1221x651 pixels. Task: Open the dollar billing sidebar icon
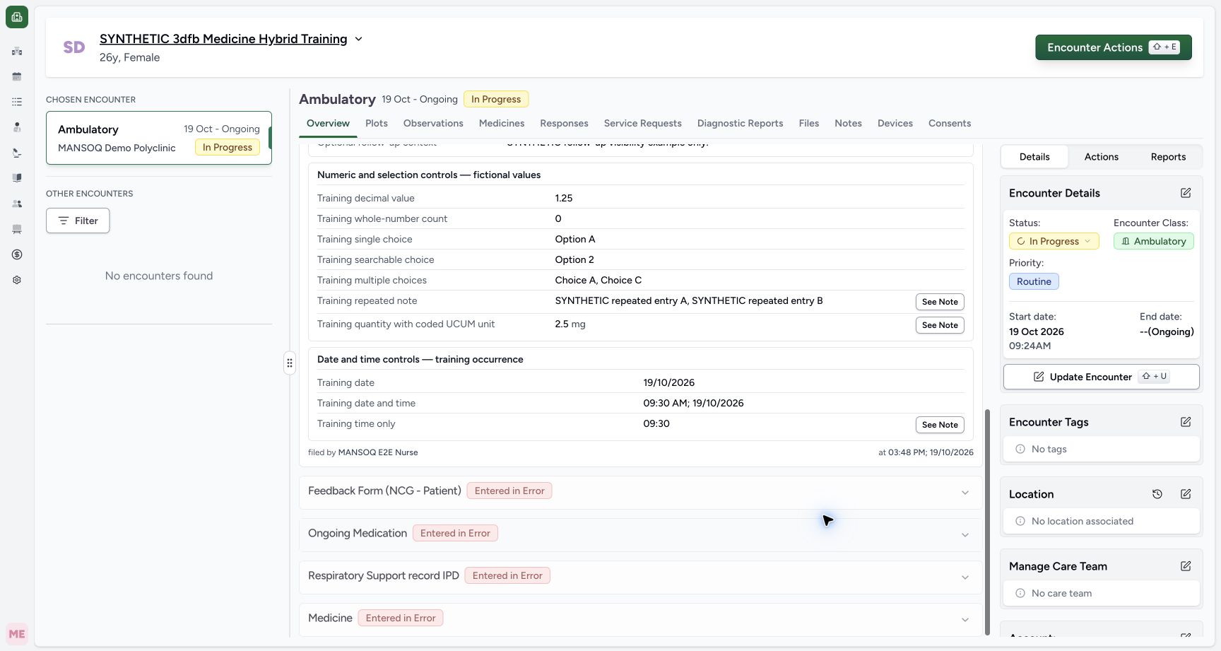point(17,254)
